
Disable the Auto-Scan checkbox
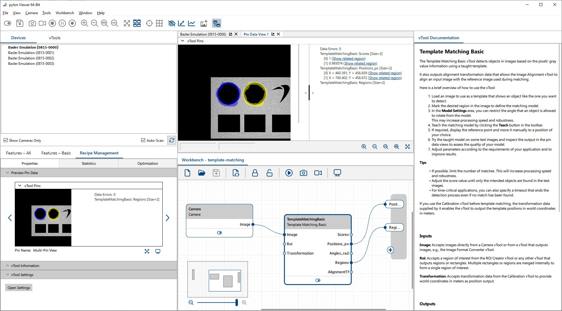[x=143, y=140]
